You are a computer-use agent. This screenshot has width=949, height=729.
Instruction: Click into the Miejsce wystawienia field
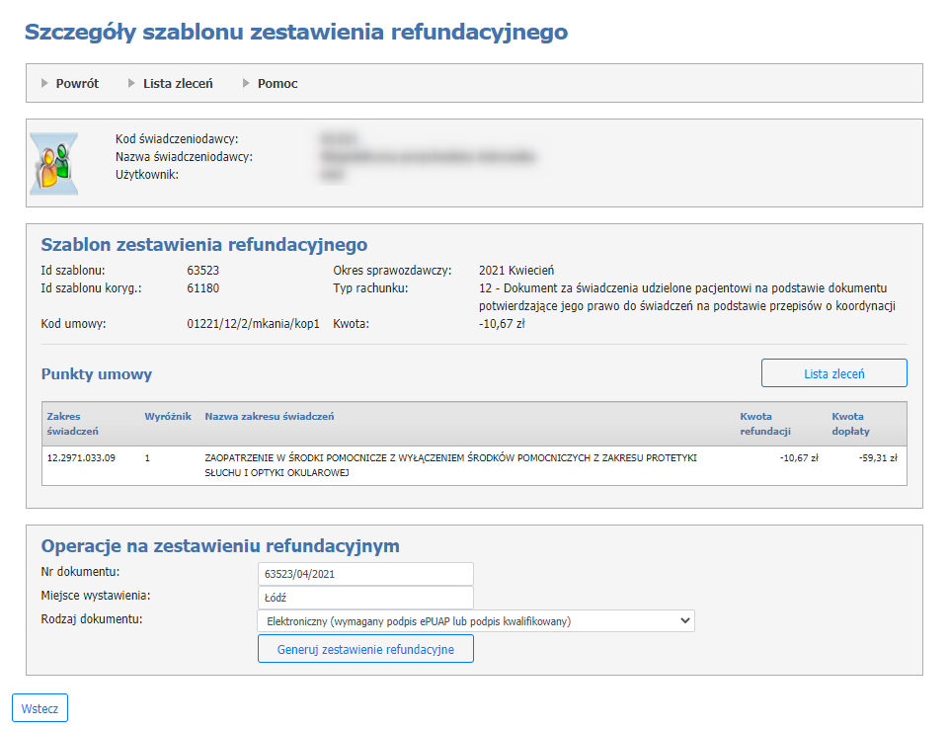coord(364,598)
